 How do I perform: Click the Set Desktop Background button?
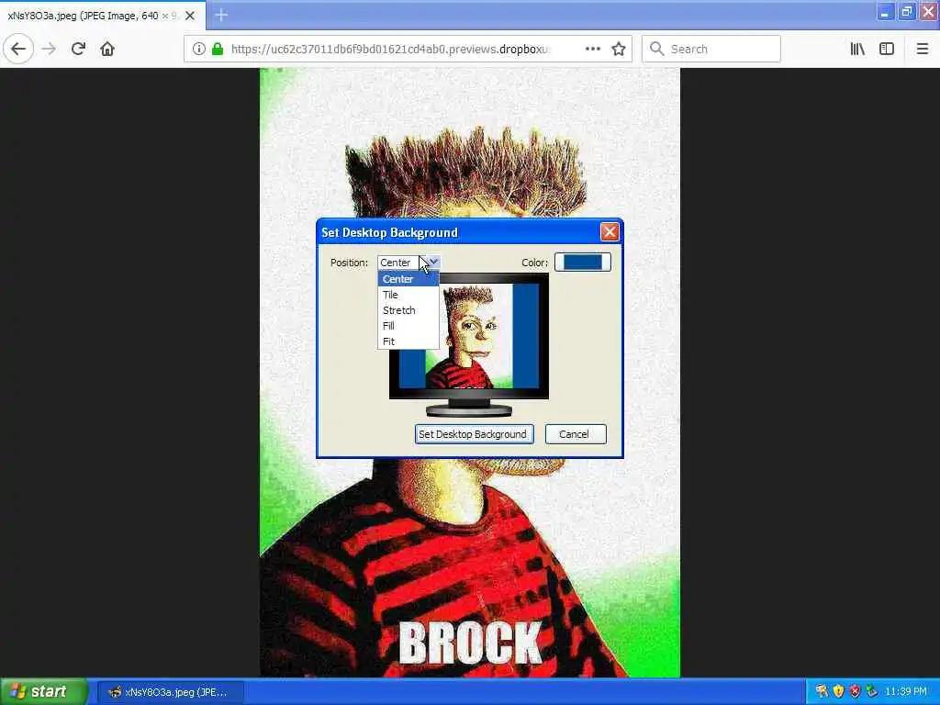(474, 434)
